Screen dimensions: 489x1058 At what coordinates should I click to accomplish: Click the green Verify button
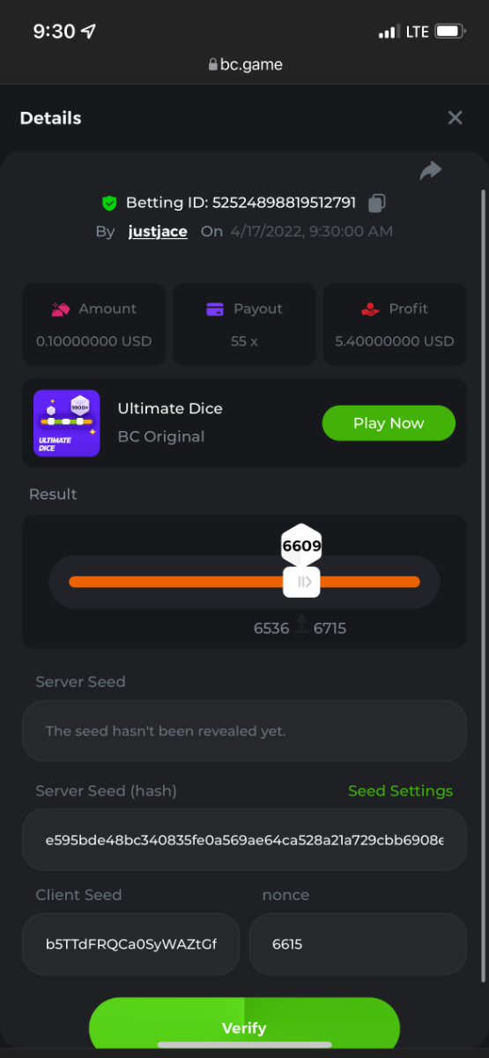[244, 1026]
